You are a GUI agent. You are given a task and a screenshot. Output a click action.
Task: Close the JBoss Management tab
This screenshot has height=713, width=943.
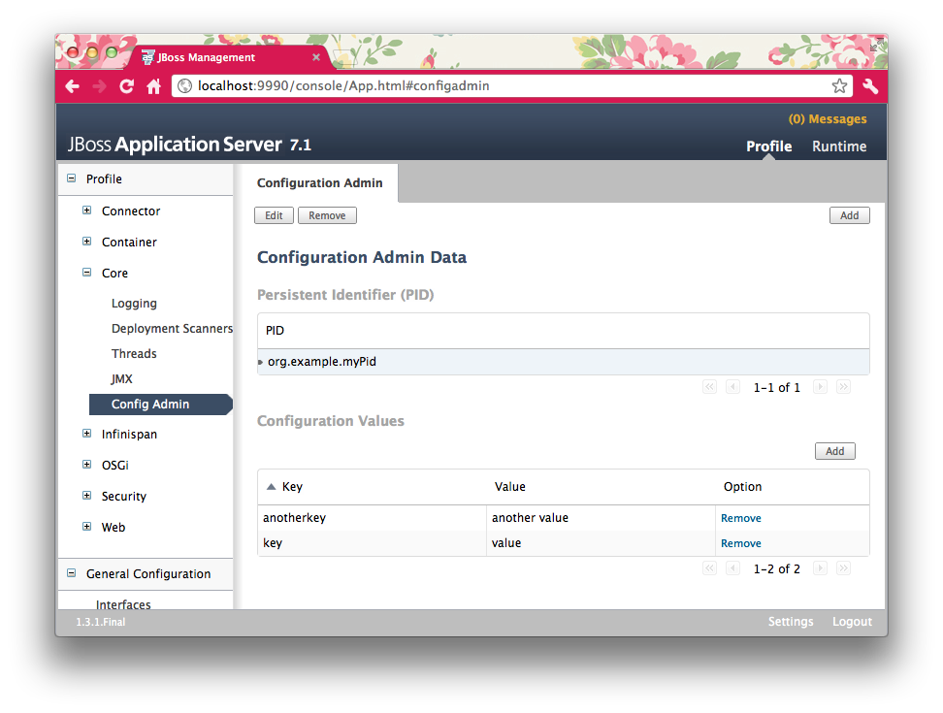pyautogui.click(x=315, y=57)
